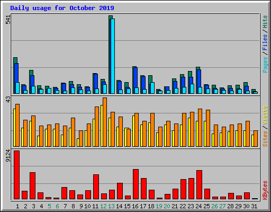Click the red KBytes bar for day 23
Screen dimensions: 271x212
[x=191, y=189]
